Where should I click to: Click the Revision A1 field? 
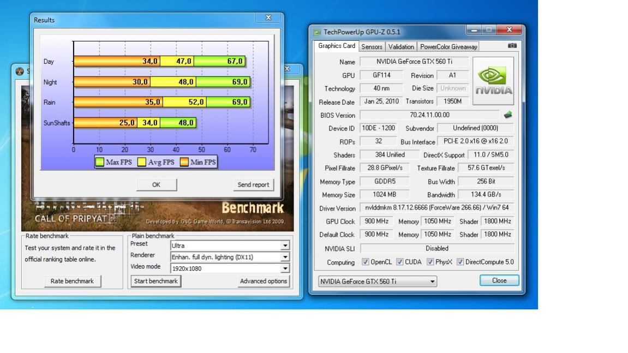(452, 75)
